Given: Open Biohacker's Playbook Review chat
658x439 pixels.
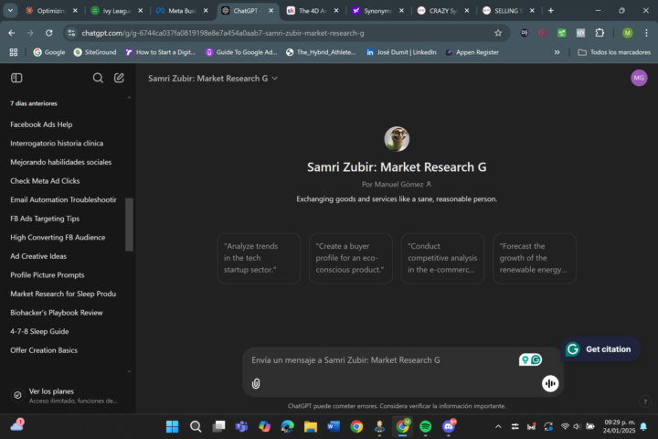Looking at the screenshot, I should [x=57, y=313].
